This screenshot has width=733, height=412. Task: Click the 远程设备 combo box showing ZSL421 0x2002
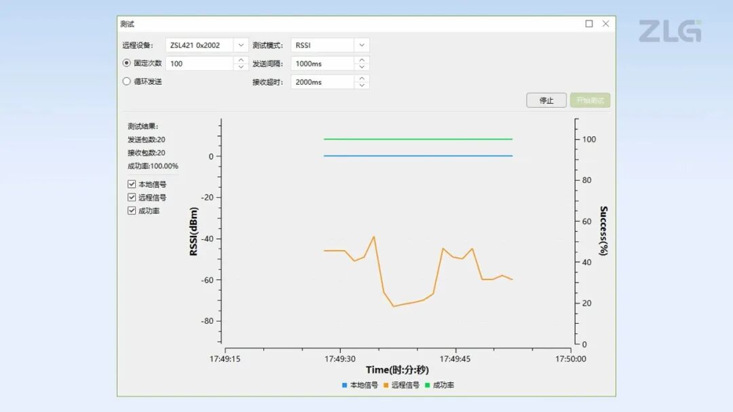(206, 45)
